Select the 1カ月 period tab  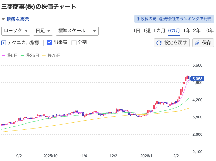[x=159, y=31]
